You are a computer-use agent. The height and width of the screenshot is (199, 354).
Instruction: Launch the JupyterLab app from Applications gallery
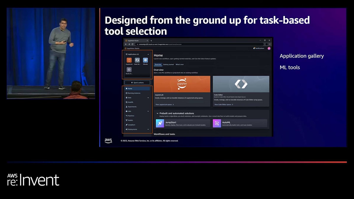coord(129,60)
